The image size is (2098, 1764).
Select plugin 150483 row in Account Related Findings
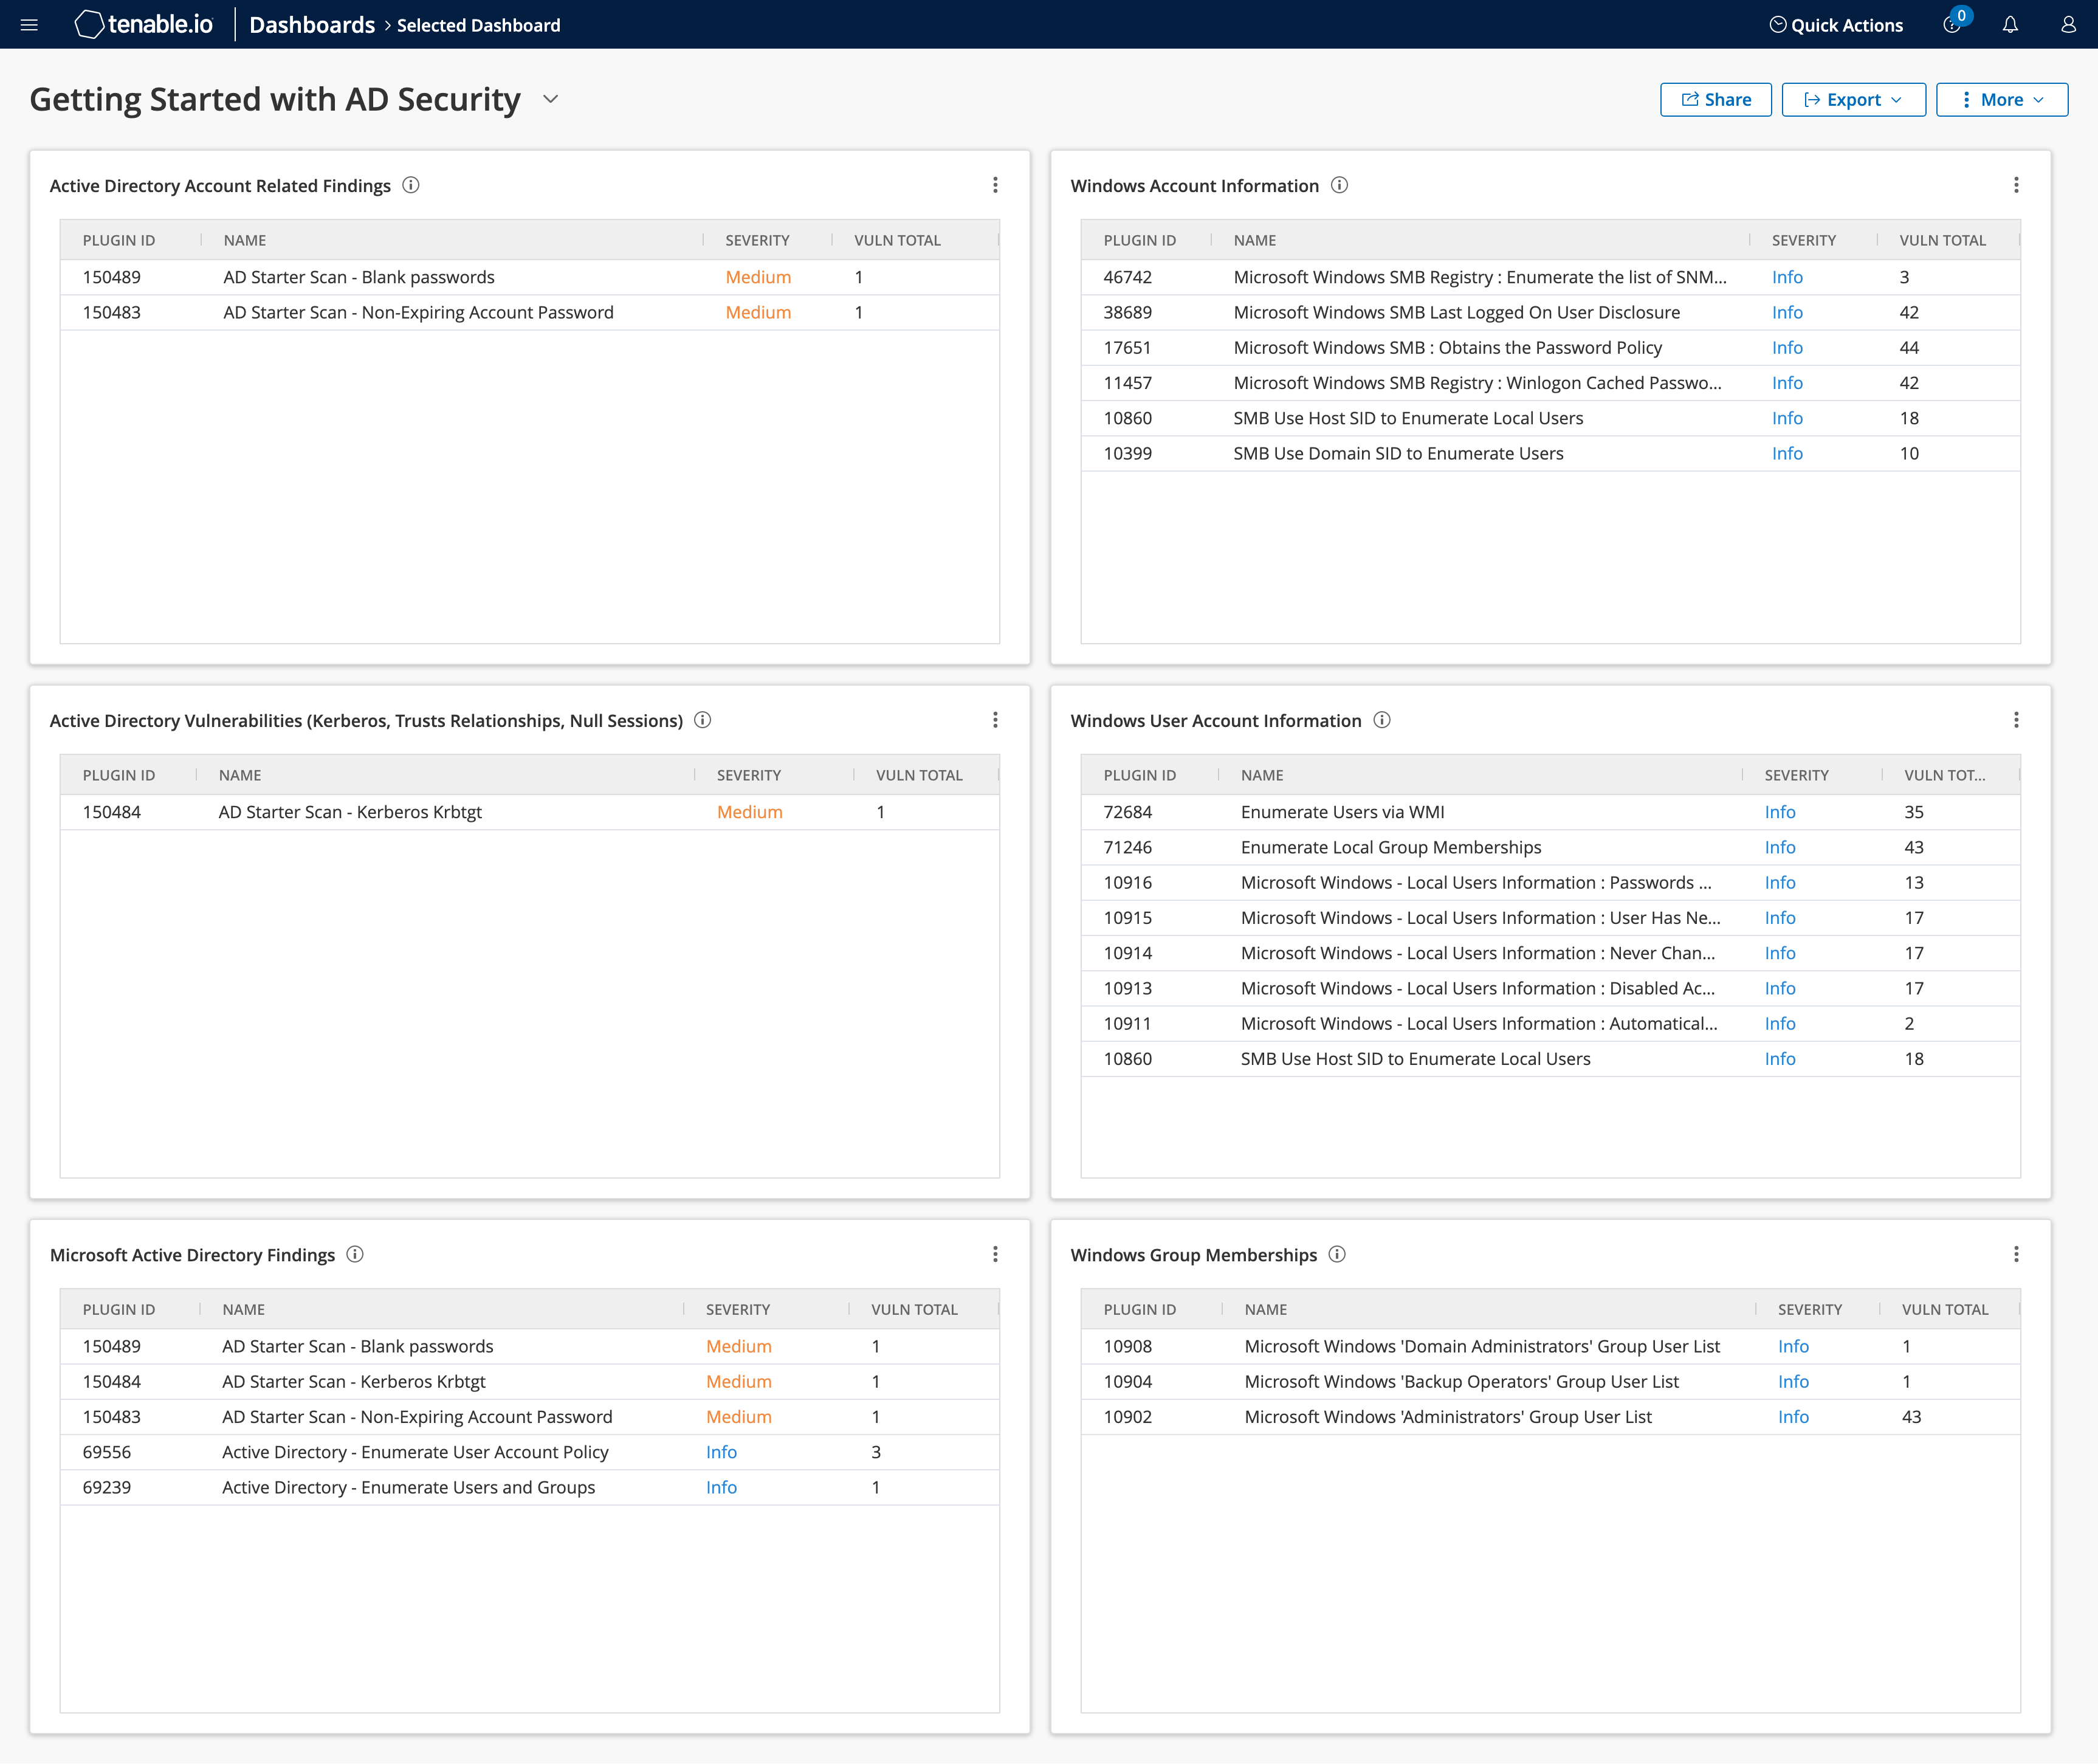click(x=530, y=312)
